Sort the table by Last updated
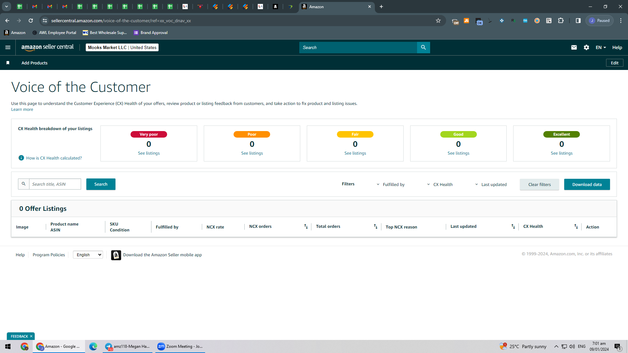The height and width of the screenshot is (353, 628). (x=513, y=227)
